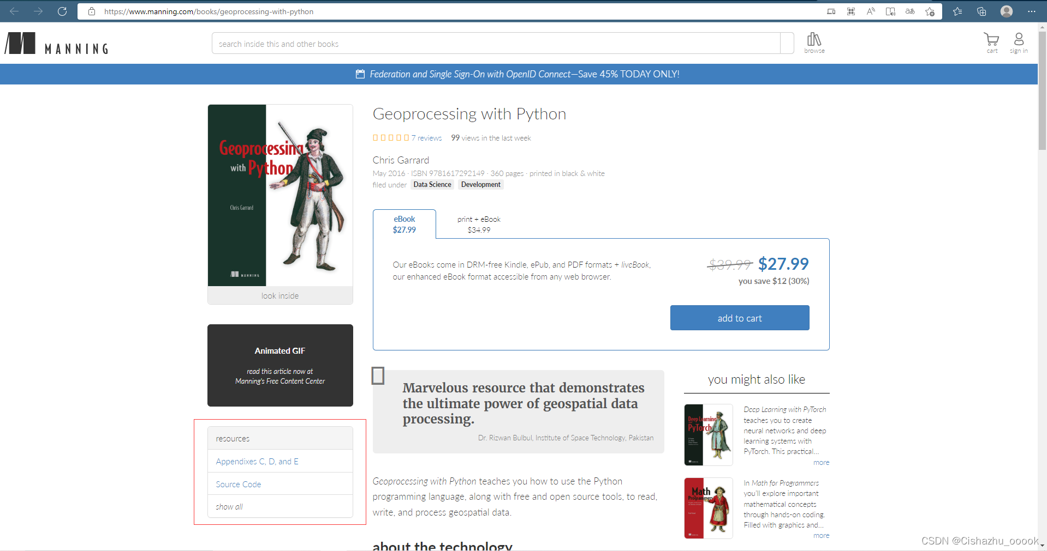This screenshot has height=551, width=1047.
Task: Click the resources panel header
Action: [x=280, y=438]
